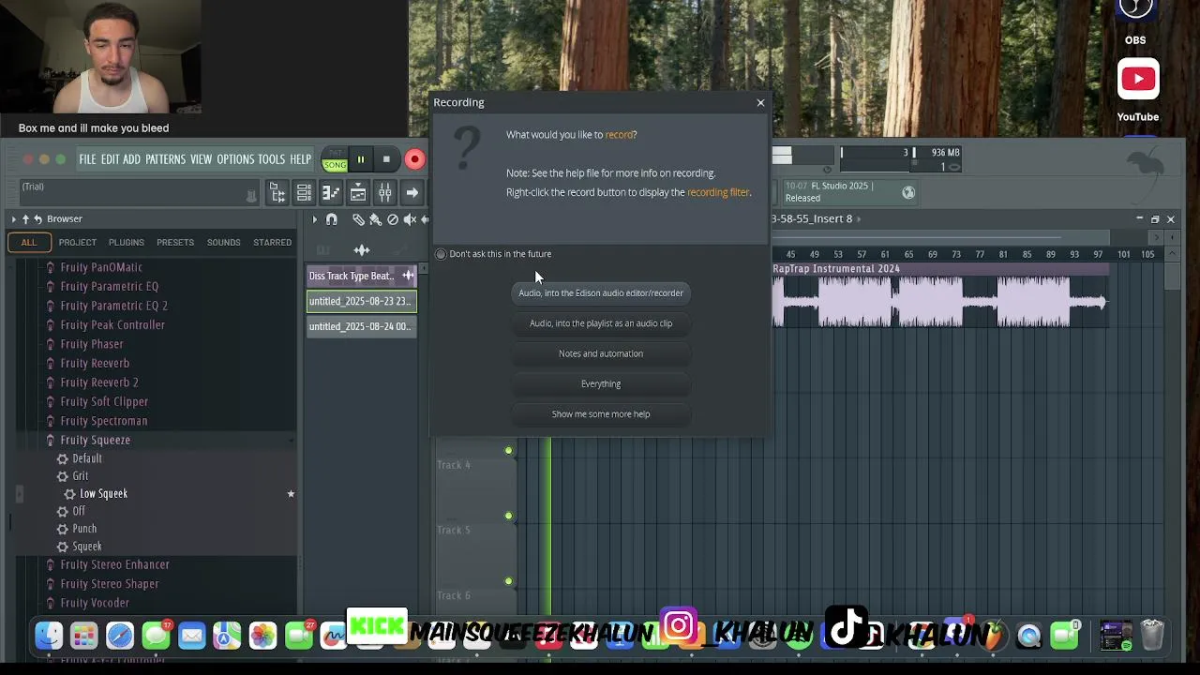Toggle mute LED on Track 5
Screen dimensions: 1200x675
pyautogui.click(x=508, y=516)
